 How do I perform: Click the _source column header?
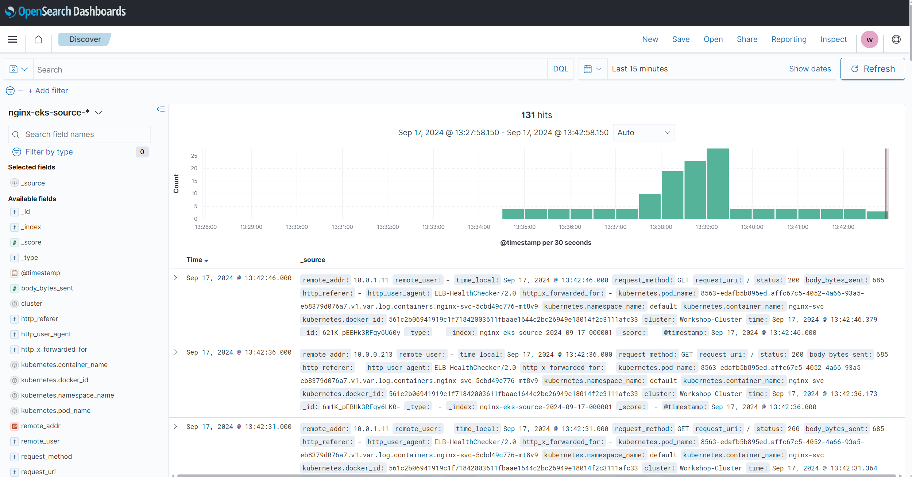pos(313,260)
